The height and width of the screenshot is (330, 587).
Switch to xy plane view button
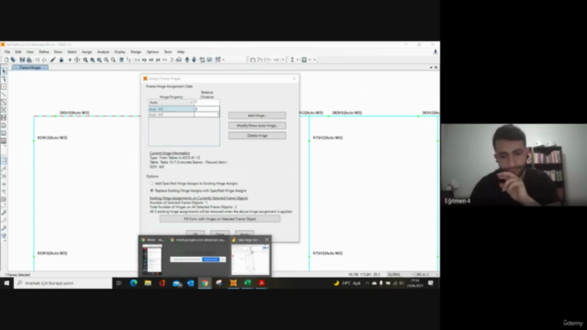pyautogui.click(x=144, y=60)
